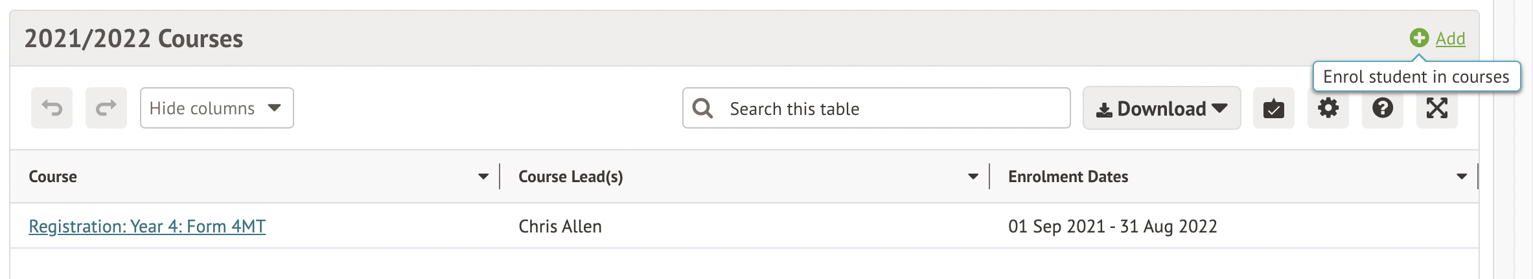Open Registration: Year 4: Form 4MT link
The height and width of the screenshot is (279, 1533).
pyautogui.click(x=147, y=226)
